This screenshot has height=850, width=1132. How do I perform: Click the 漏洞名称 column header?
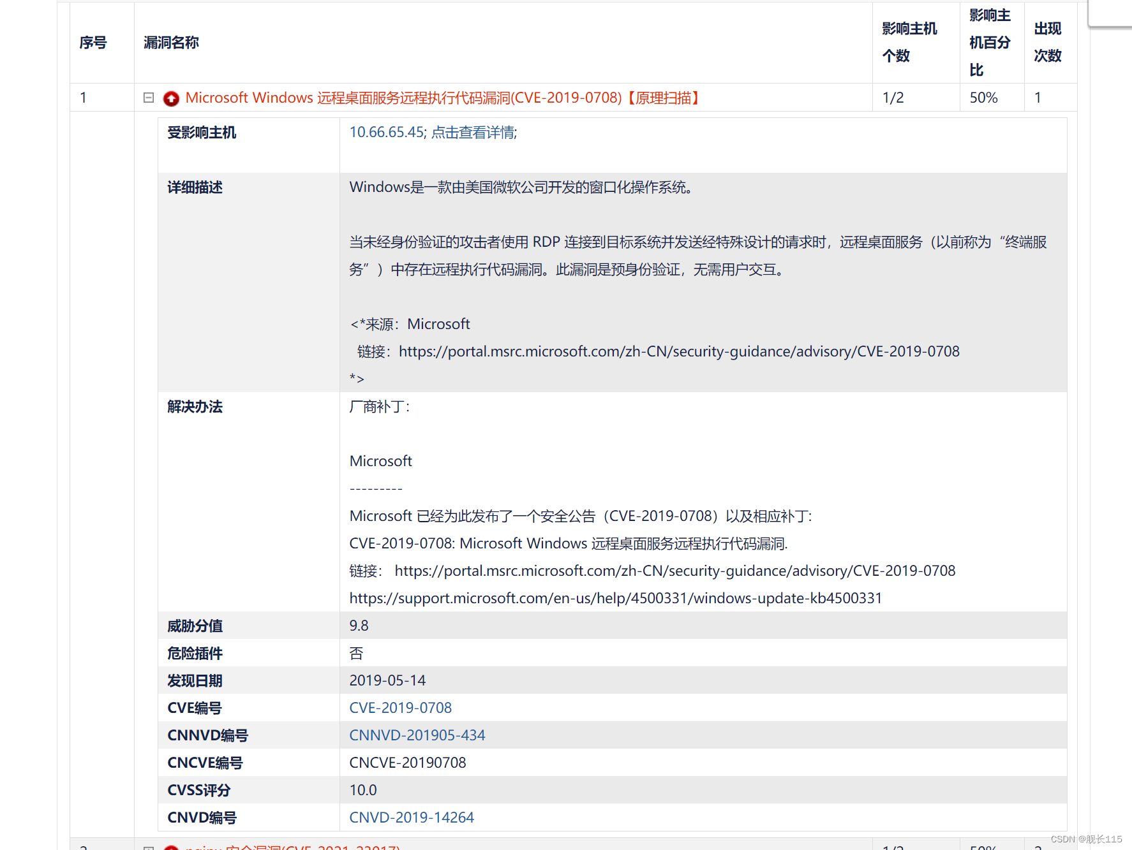[x=171, y=42]
